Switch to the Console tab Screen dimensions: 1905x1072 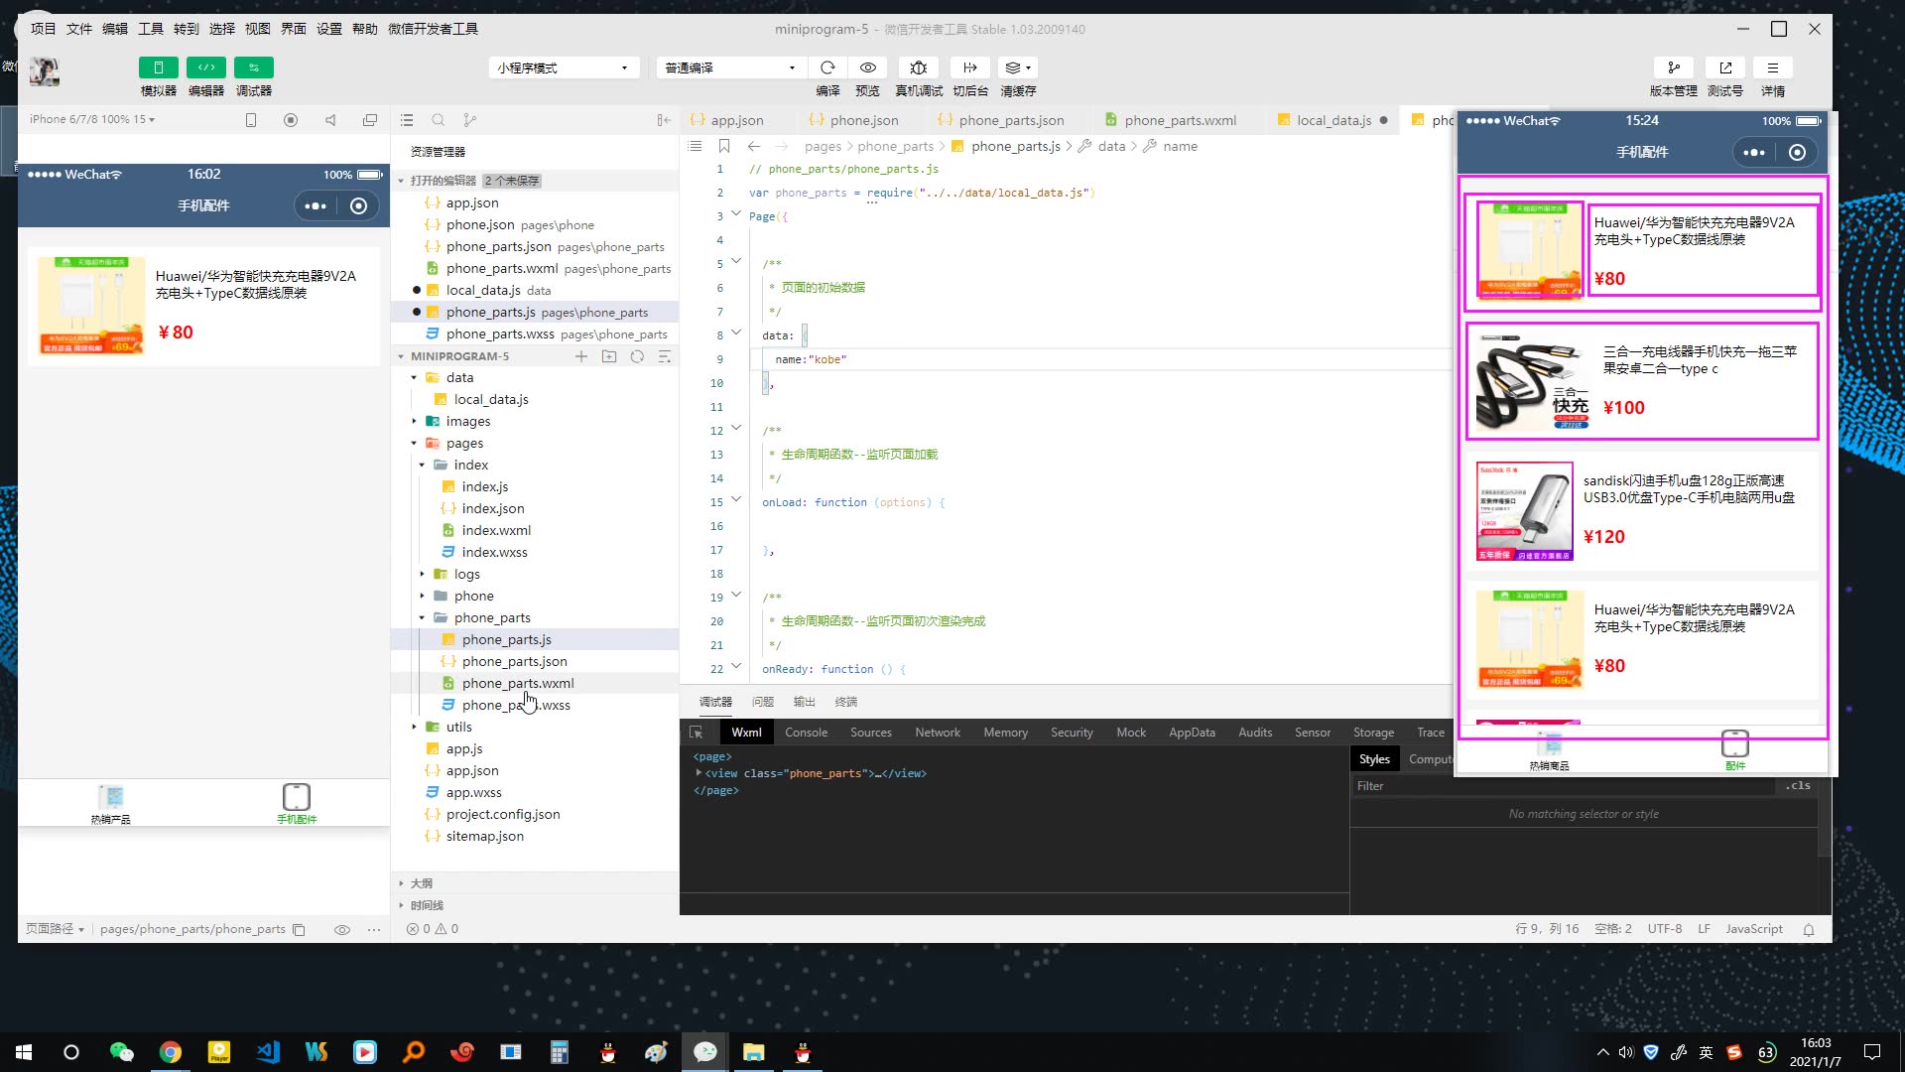(806, 733)
